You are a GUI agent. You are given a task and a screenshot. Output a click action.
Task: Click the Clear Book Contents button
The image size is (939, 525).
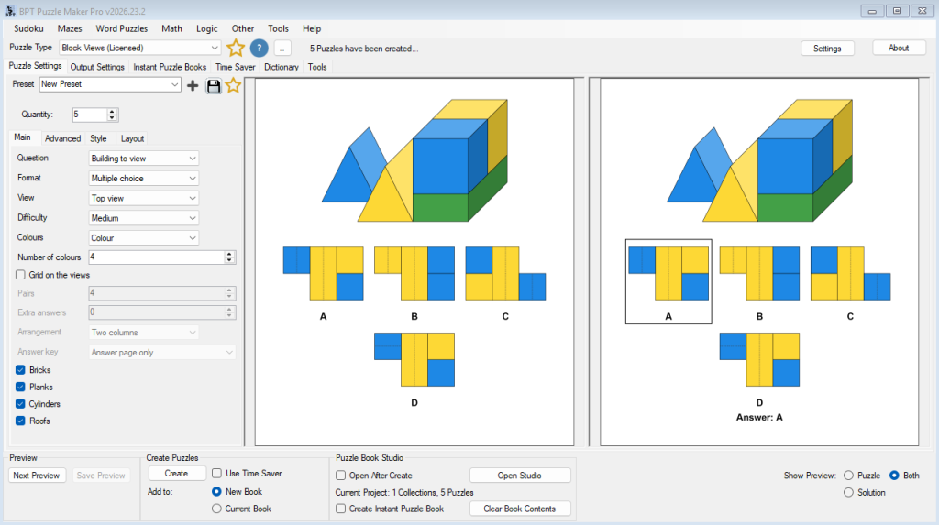coord(519,509)
